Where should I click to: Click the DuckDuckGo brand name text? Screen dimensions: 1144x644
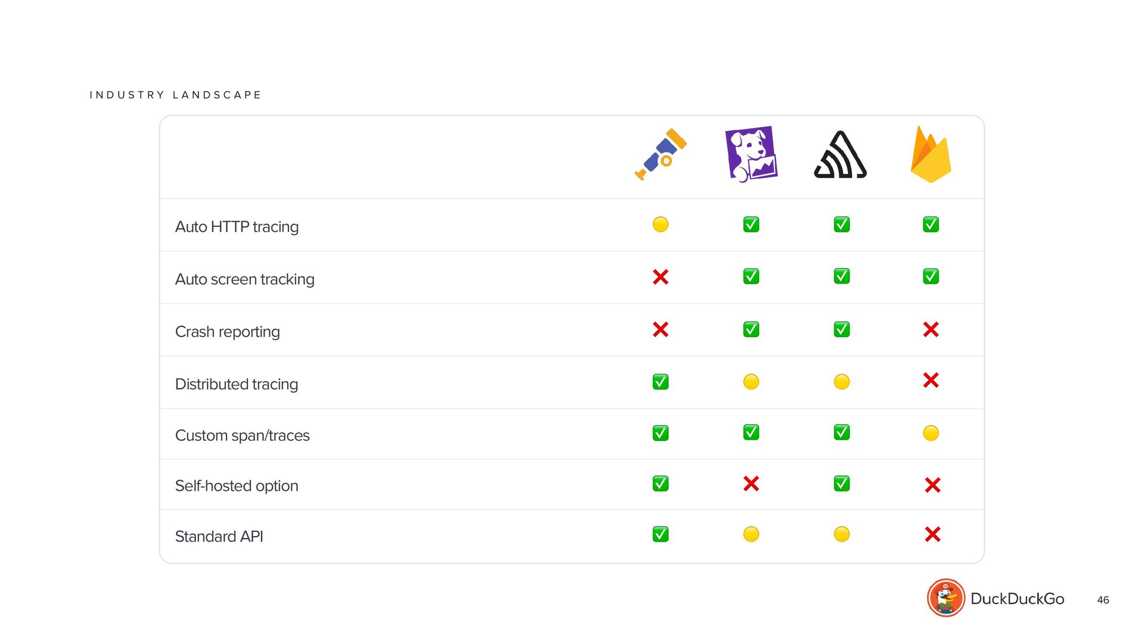pos(1017,599)
